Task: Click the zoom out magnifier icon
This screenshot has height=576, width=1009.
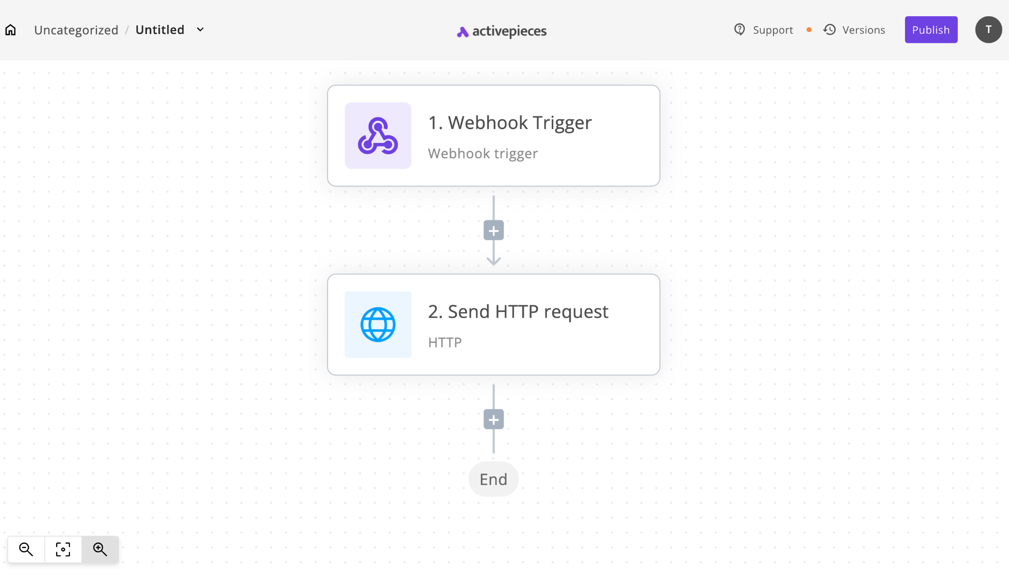Action: pos(26,549)
